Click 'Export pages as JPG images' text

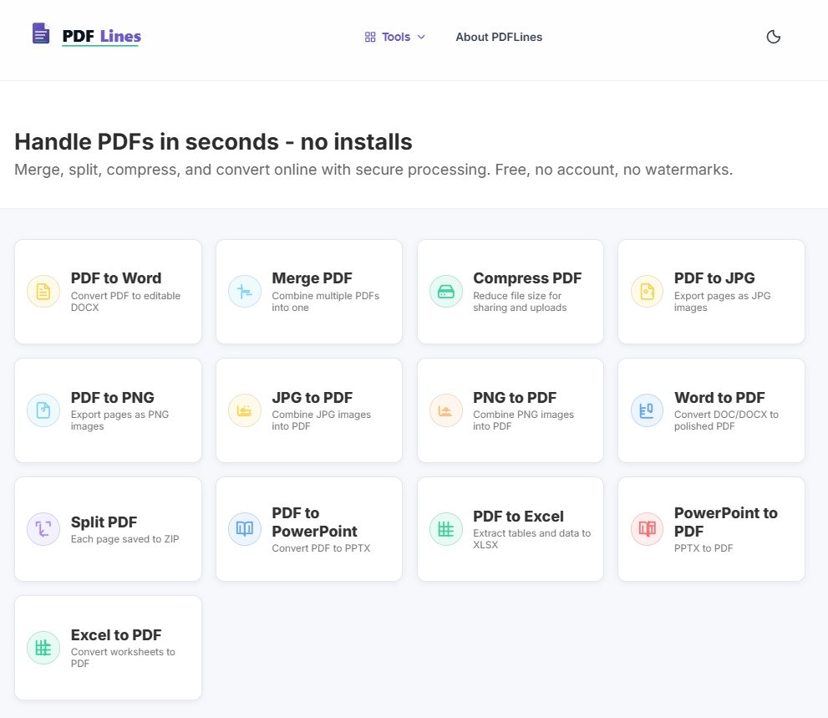tap(722, 302)
